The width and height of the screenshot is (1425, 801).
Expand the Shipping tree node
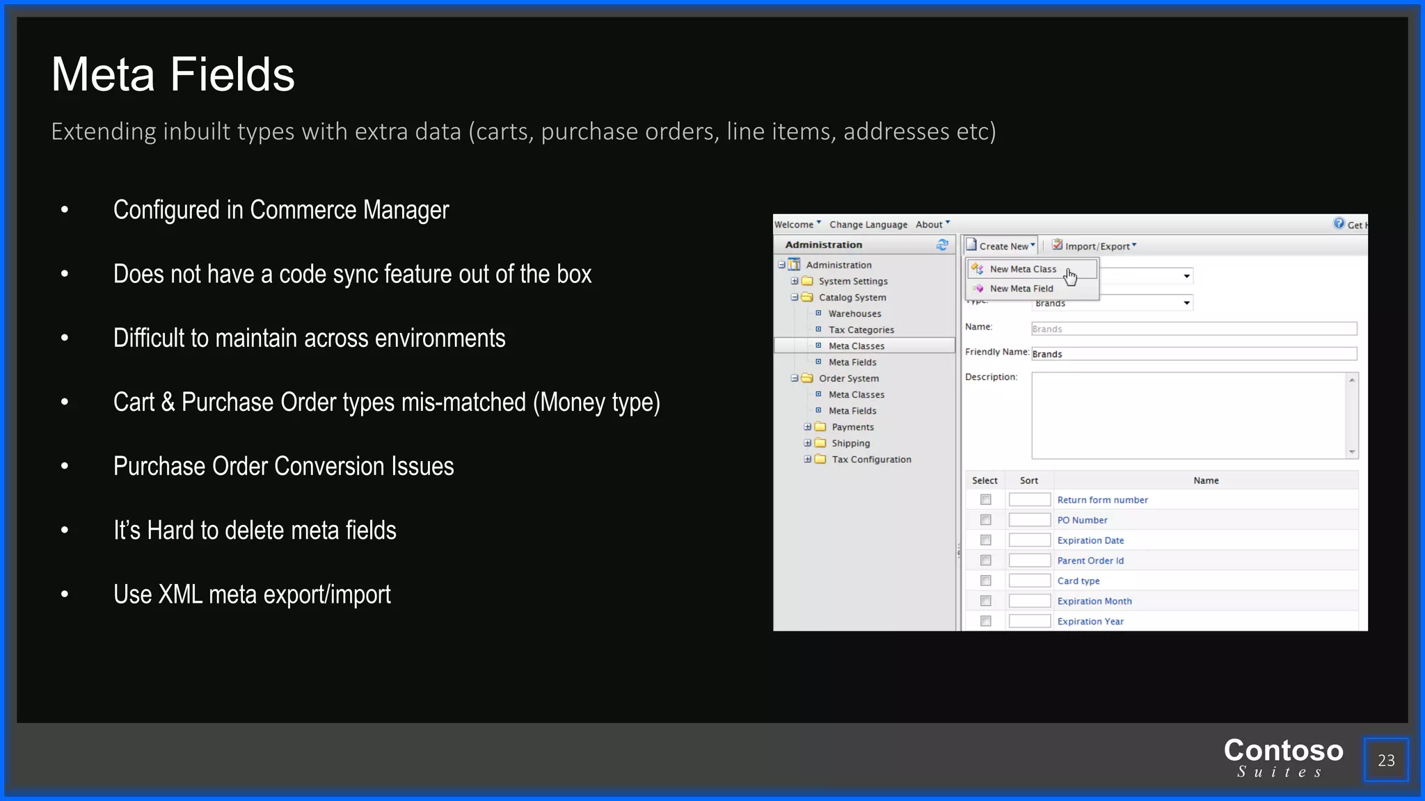pyautogui.click(x=807, y=443)
